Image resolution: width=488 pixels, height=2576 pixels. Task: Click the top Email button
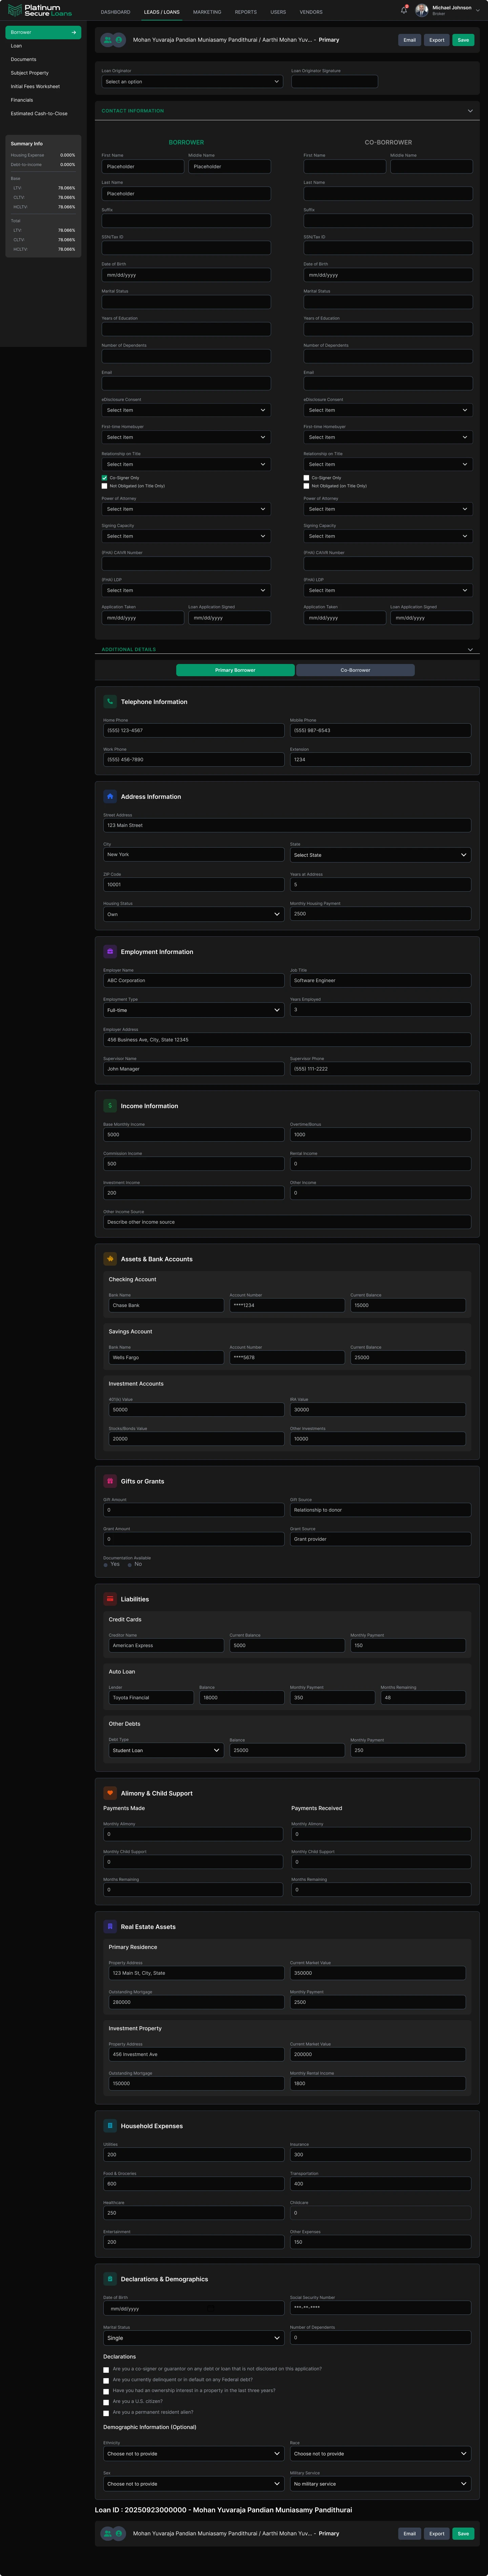click(x=409, y=40)
